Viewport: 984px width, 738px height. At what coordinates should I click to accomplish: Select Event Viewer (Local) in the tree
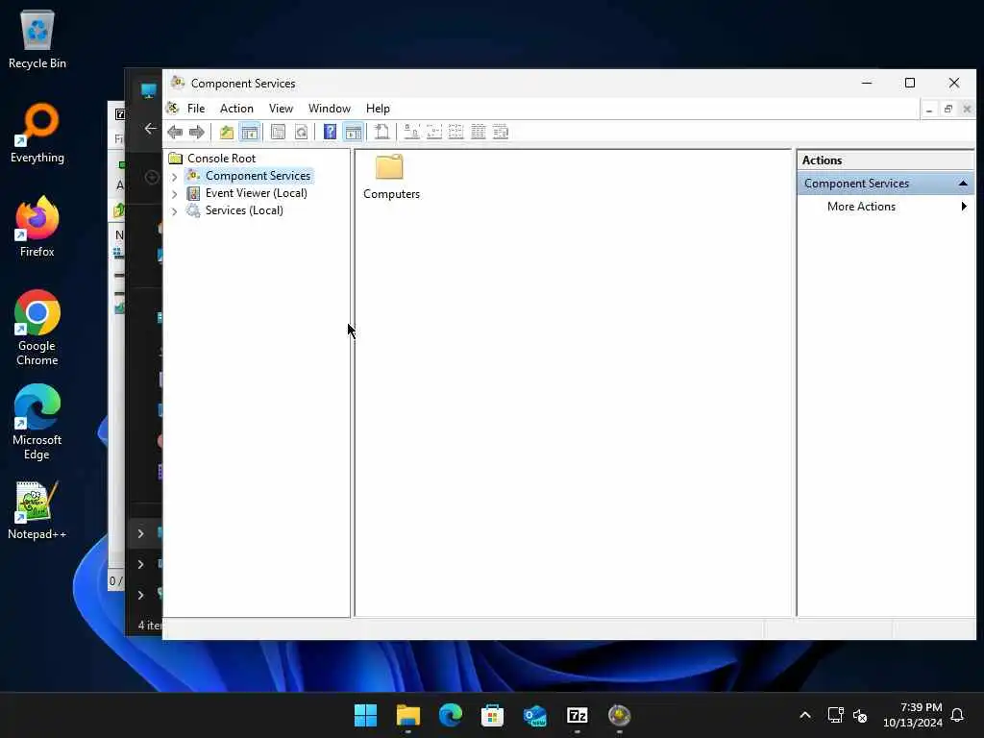coord(256,193)
